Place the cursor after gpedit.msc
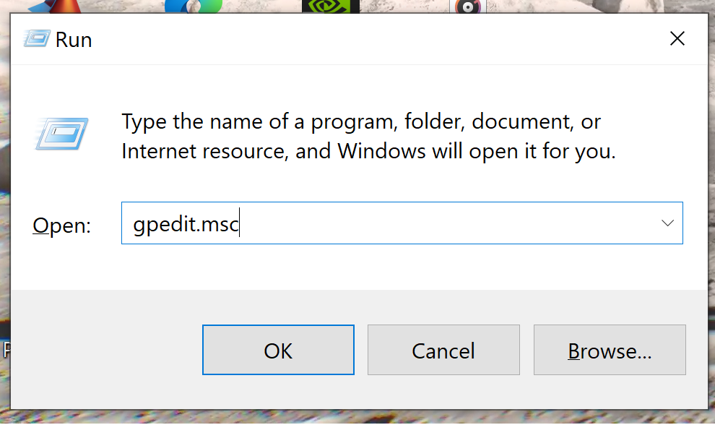The height and width of the screenshot is (425, 715). pyautogui.click(x=239, y=223)
